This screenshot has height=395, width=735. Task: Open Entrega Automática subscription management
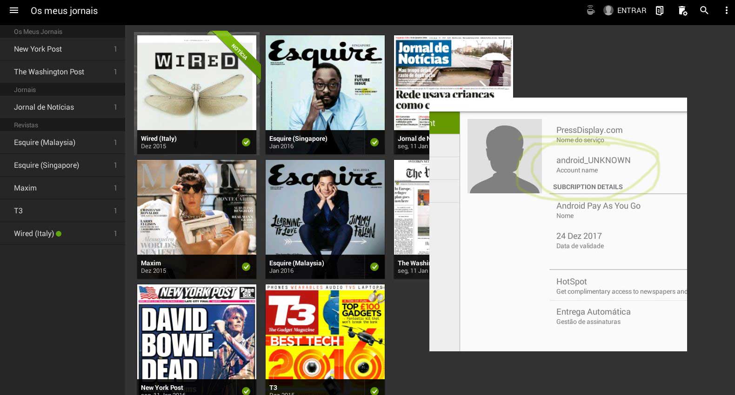click(618, 316)
